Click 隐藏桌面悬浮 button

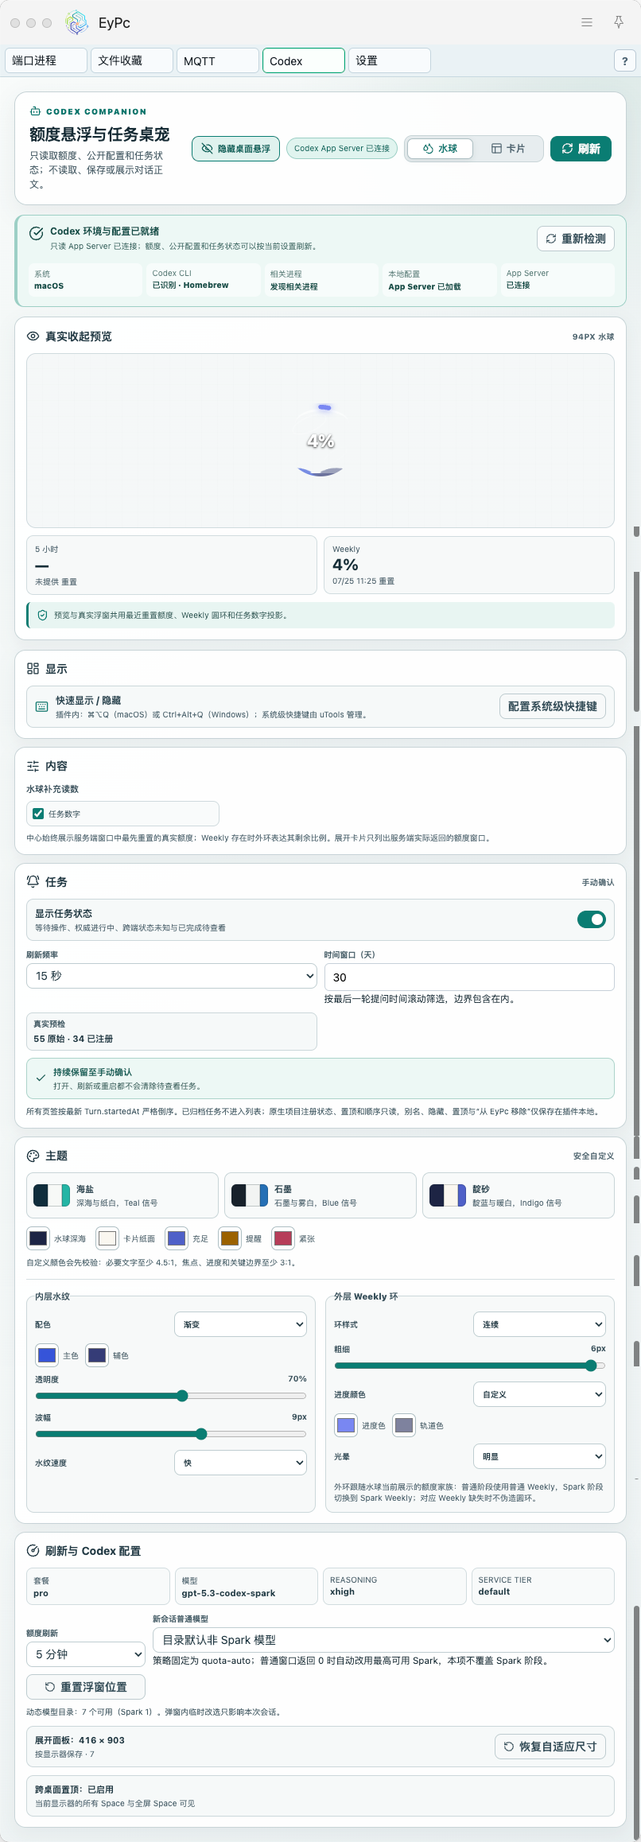pyautogui.click(x=235, y=149)
